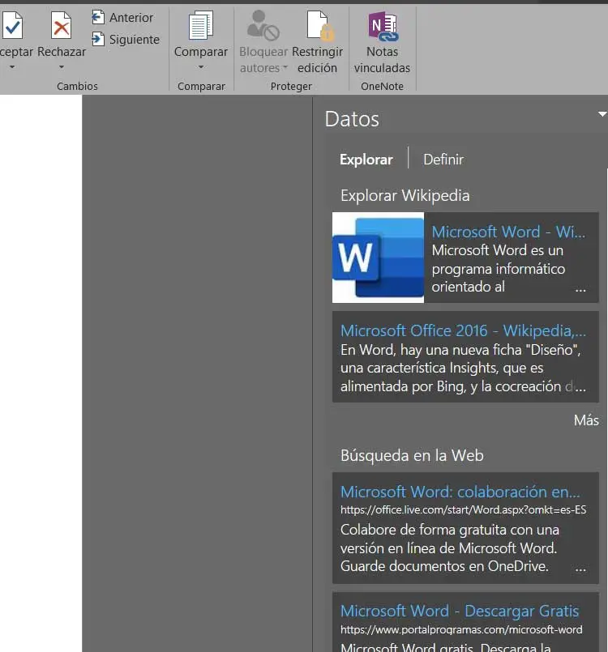Expand the Comparar dropdown arrow
This screenshot has height=652, width=608.
point(201,67)
